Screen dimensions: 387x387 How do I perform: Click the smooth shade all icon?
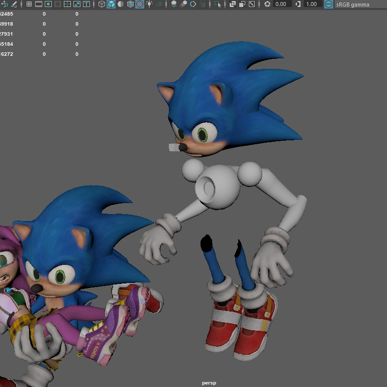point(111,4)
